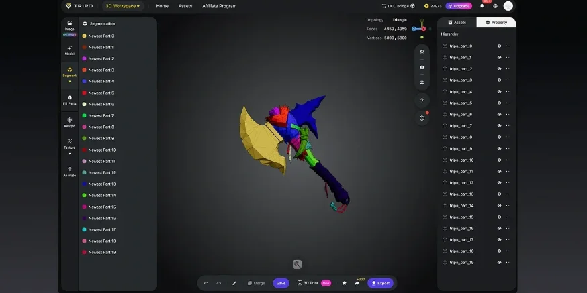
Task: Mark the model as favorite with star
Action: [345, 283]
